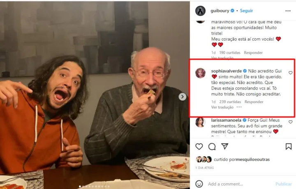Open more options on sophiavalverde's comment
The image size is (296, 189).
pyautogui.click(x=239, y=107)
